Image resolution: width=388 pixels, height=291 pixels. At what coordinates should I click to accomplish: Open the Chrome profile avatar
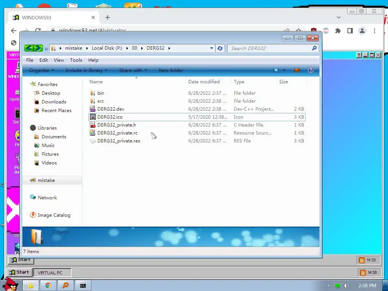point(362,31)
